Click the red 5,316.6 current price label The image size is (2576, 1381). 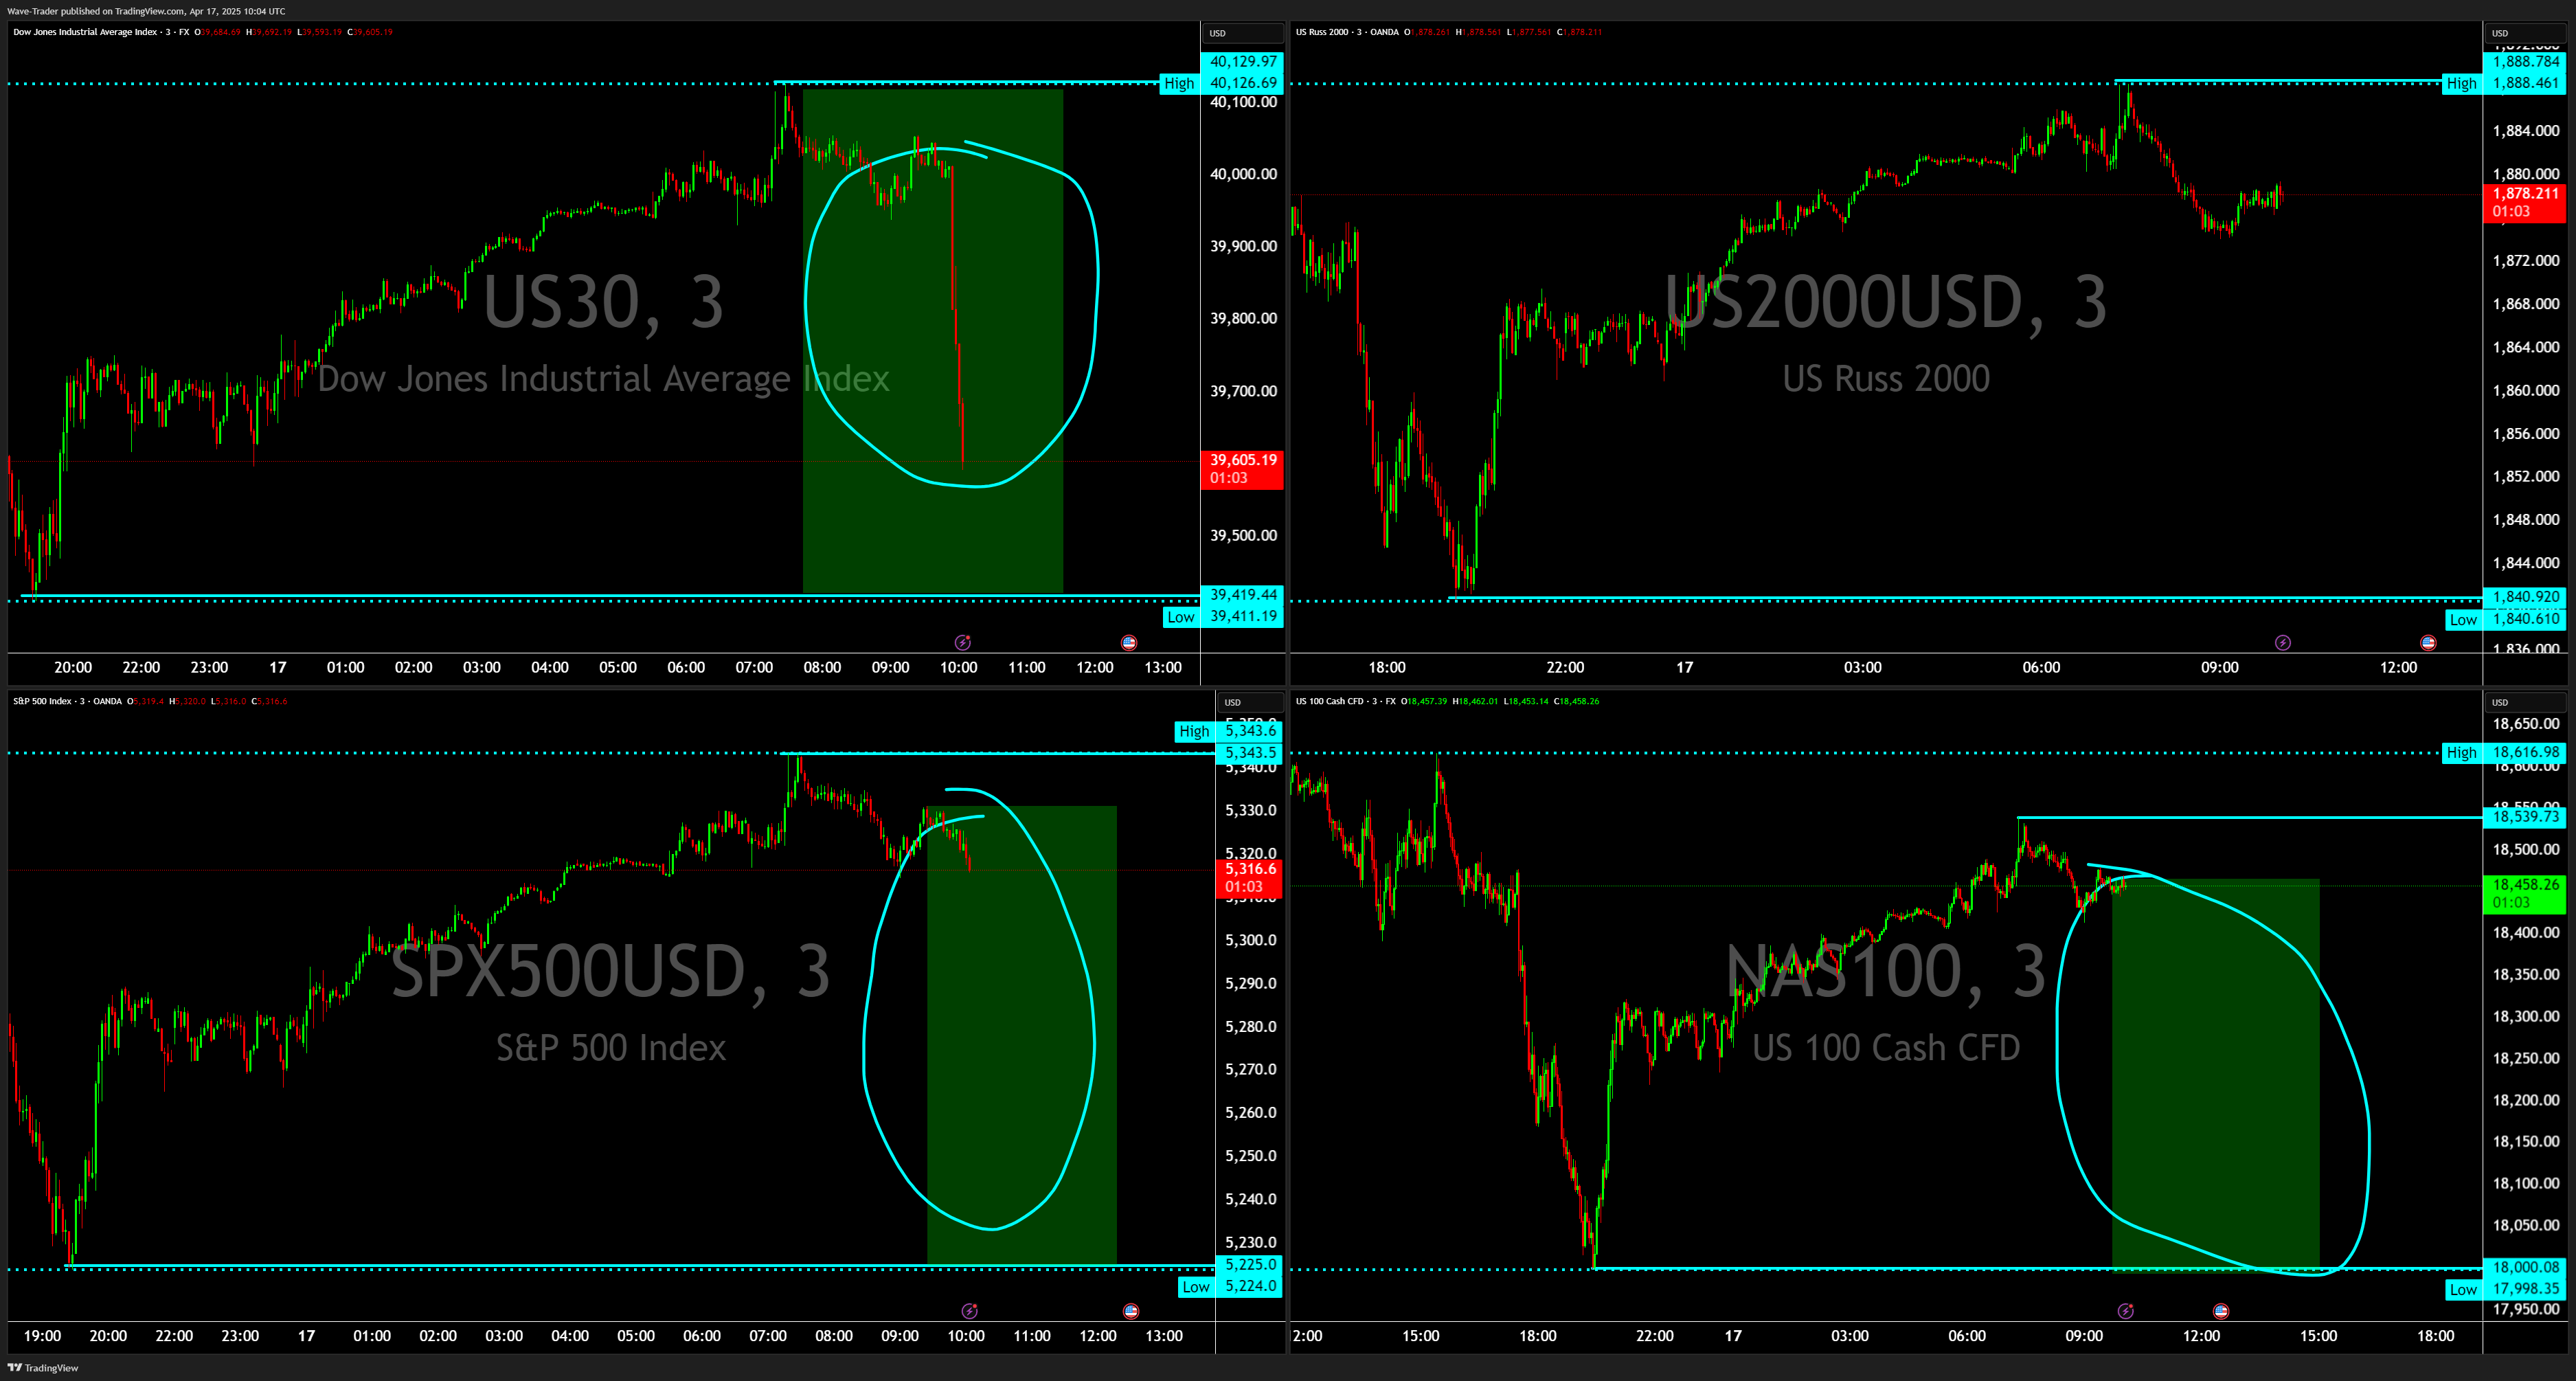pyautogui.click(x=1250, y=878)
